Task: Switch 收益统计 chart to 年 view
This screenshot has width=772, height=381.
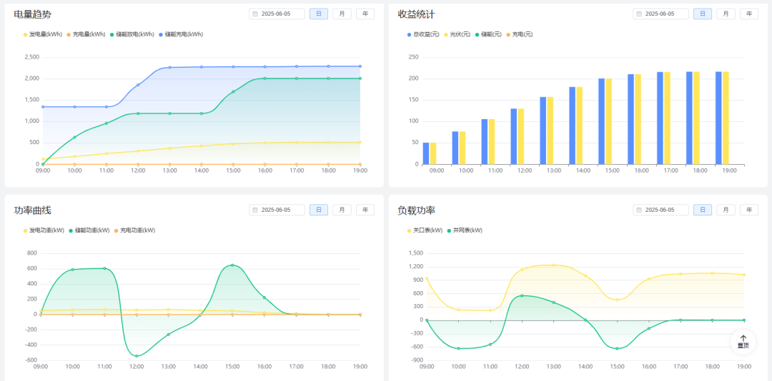Action: click(x=748, y=14)
